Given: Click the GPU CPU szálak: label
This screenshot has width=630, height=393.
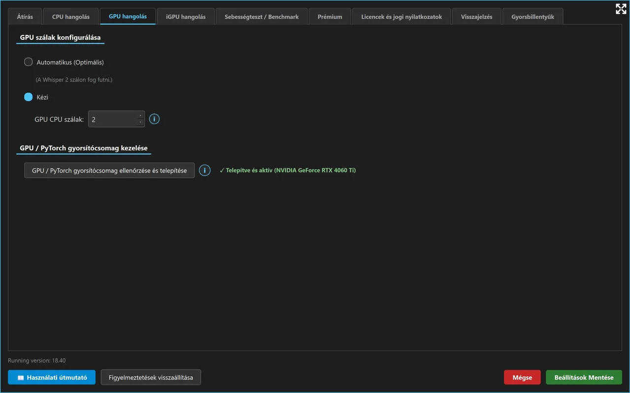Looking at the screenshot, I should point(59,119).
